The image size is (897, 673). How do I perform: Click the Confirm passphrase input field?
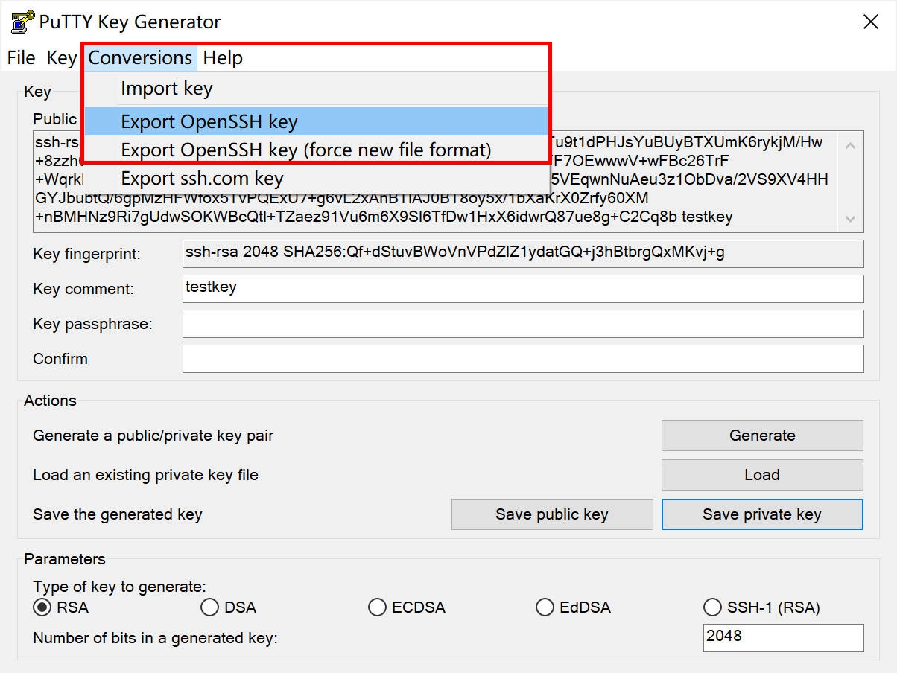tap(523, 359)
